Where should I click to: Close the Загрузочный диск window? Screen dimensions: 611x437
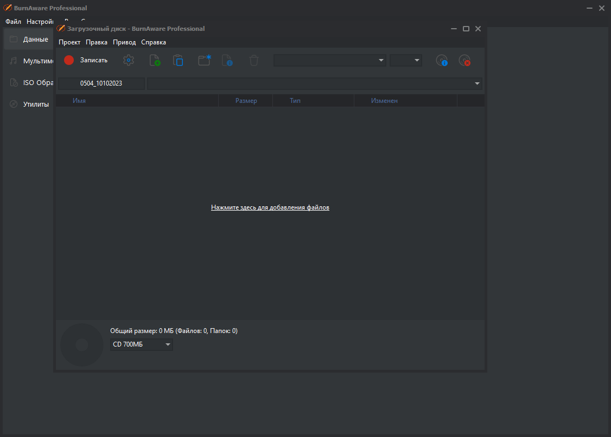tap(478, 29)
